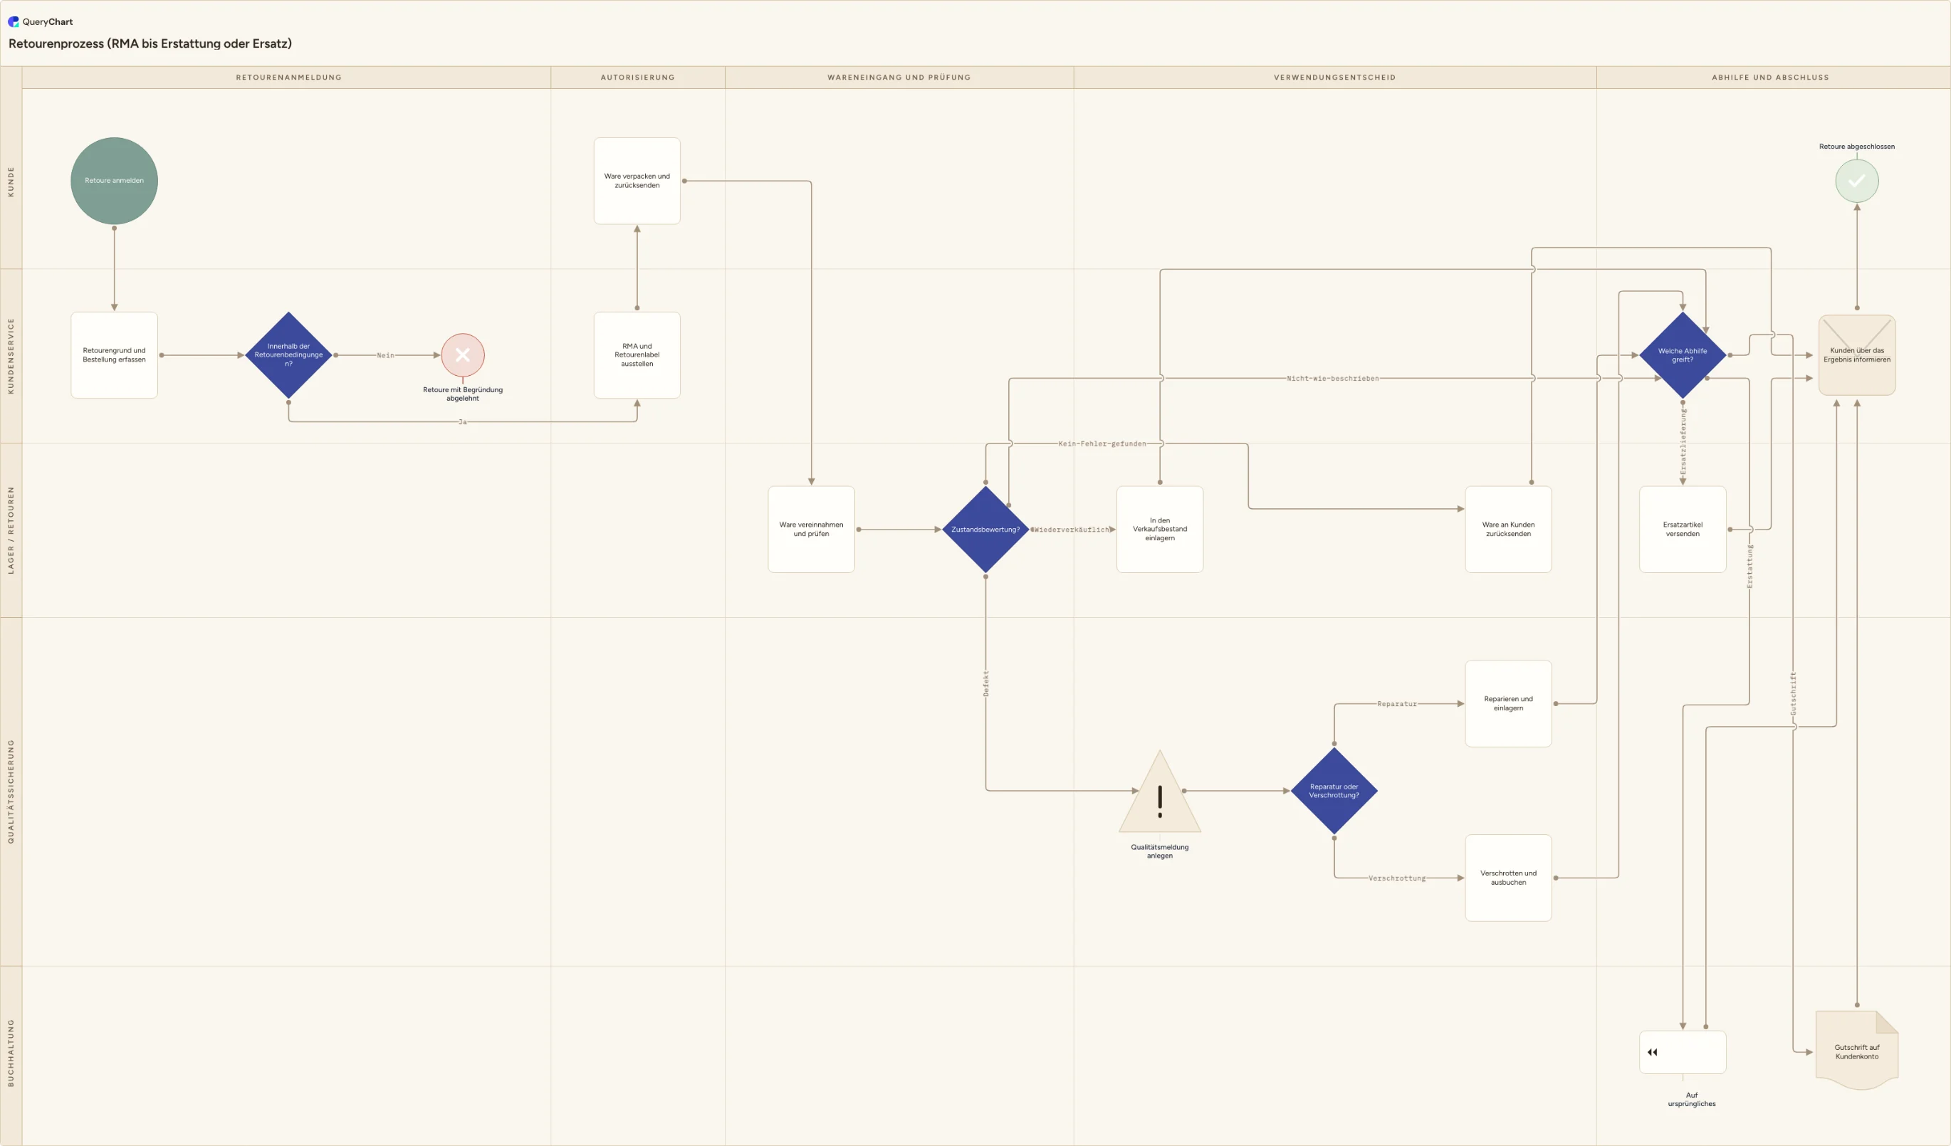Viewport: 1951px width, 1146px height.
Task: Select the 'Verwendungsentscheid' column header
Action: 1335,78
